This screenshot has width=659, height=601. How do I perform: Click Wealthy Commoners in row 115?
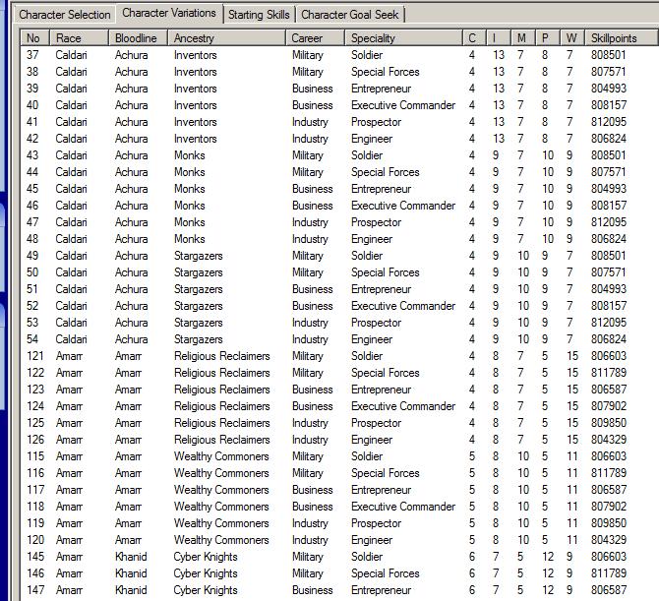coord(221,456)
